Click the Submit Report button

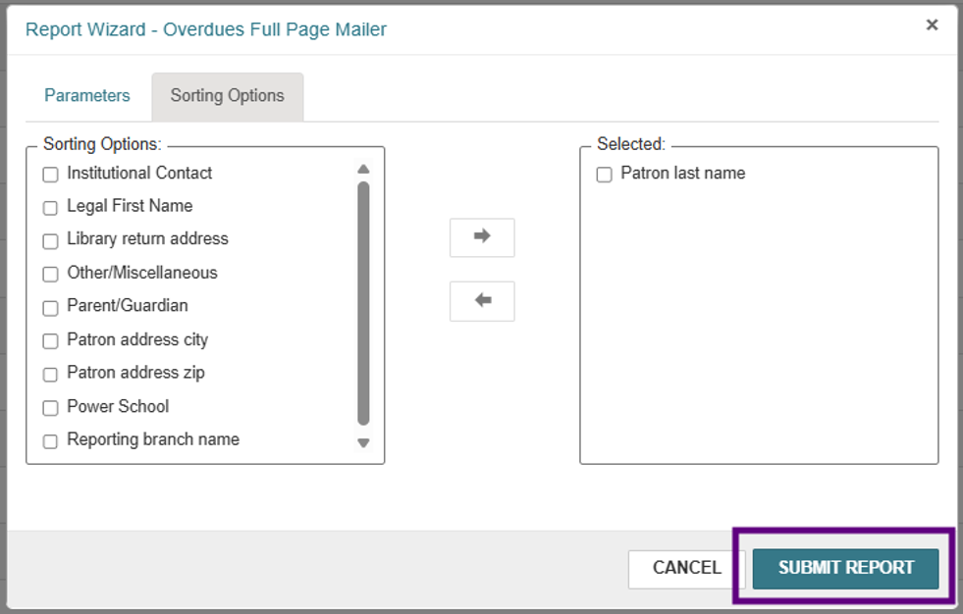(x=846, y=568)
